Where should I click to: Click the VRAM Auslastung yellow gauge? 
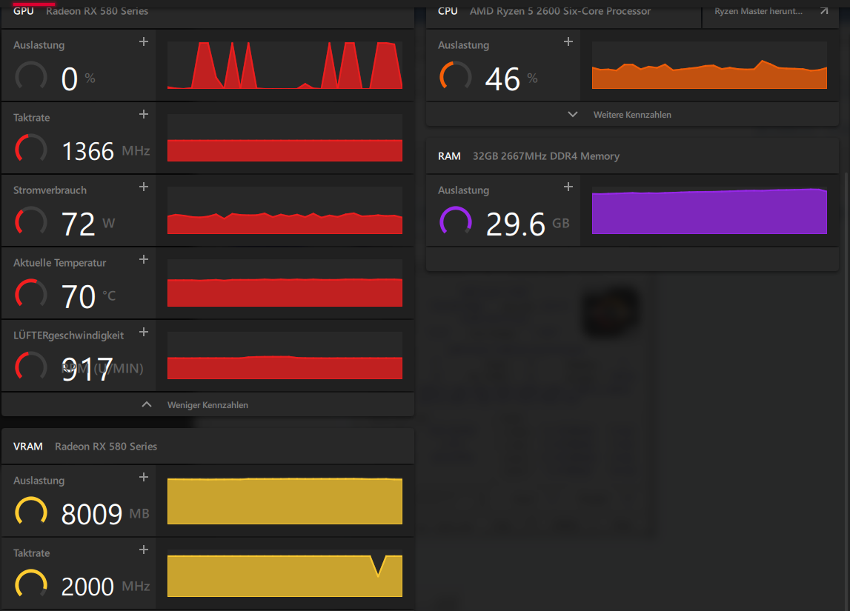point(31,512)
